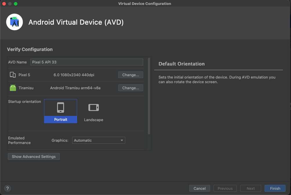Image resolution: width=291 pixels, height=195 pixels.
Task: Open the Graphics dropdown set to Automatic
Action: pyautogui.click(x=99, y=140)
